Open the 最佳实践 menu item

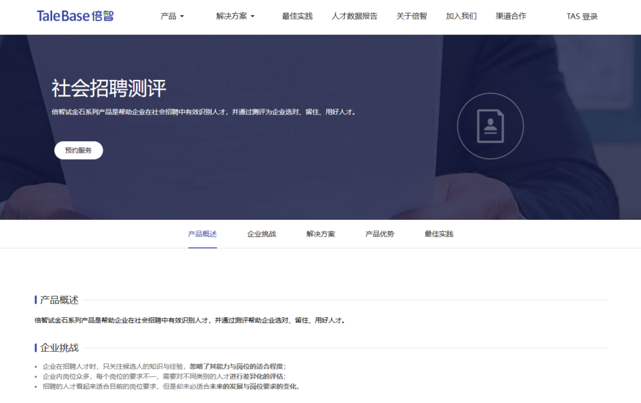[297, 17]
